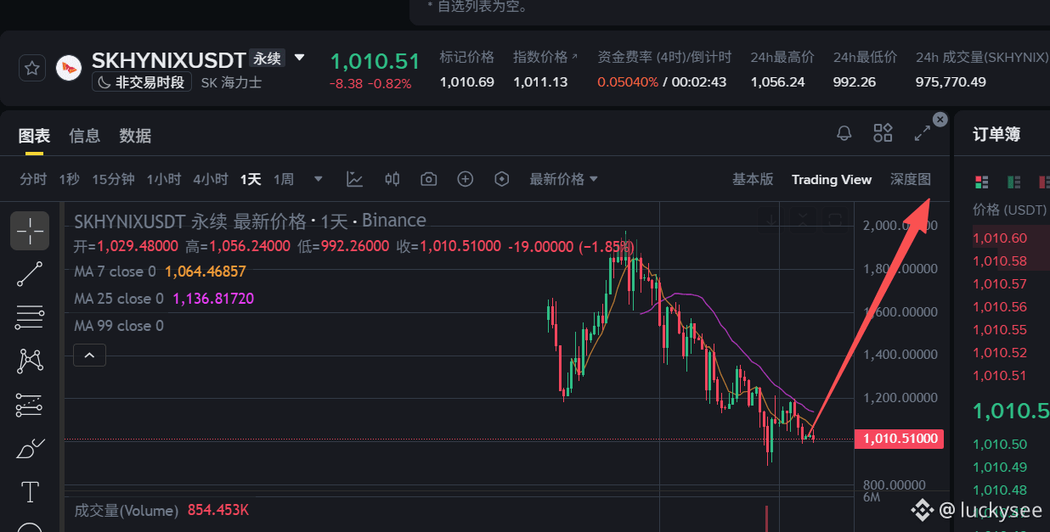Select the 1天 interval
The width and height of the screenshot is (1050, 532).
coord(251,179)
